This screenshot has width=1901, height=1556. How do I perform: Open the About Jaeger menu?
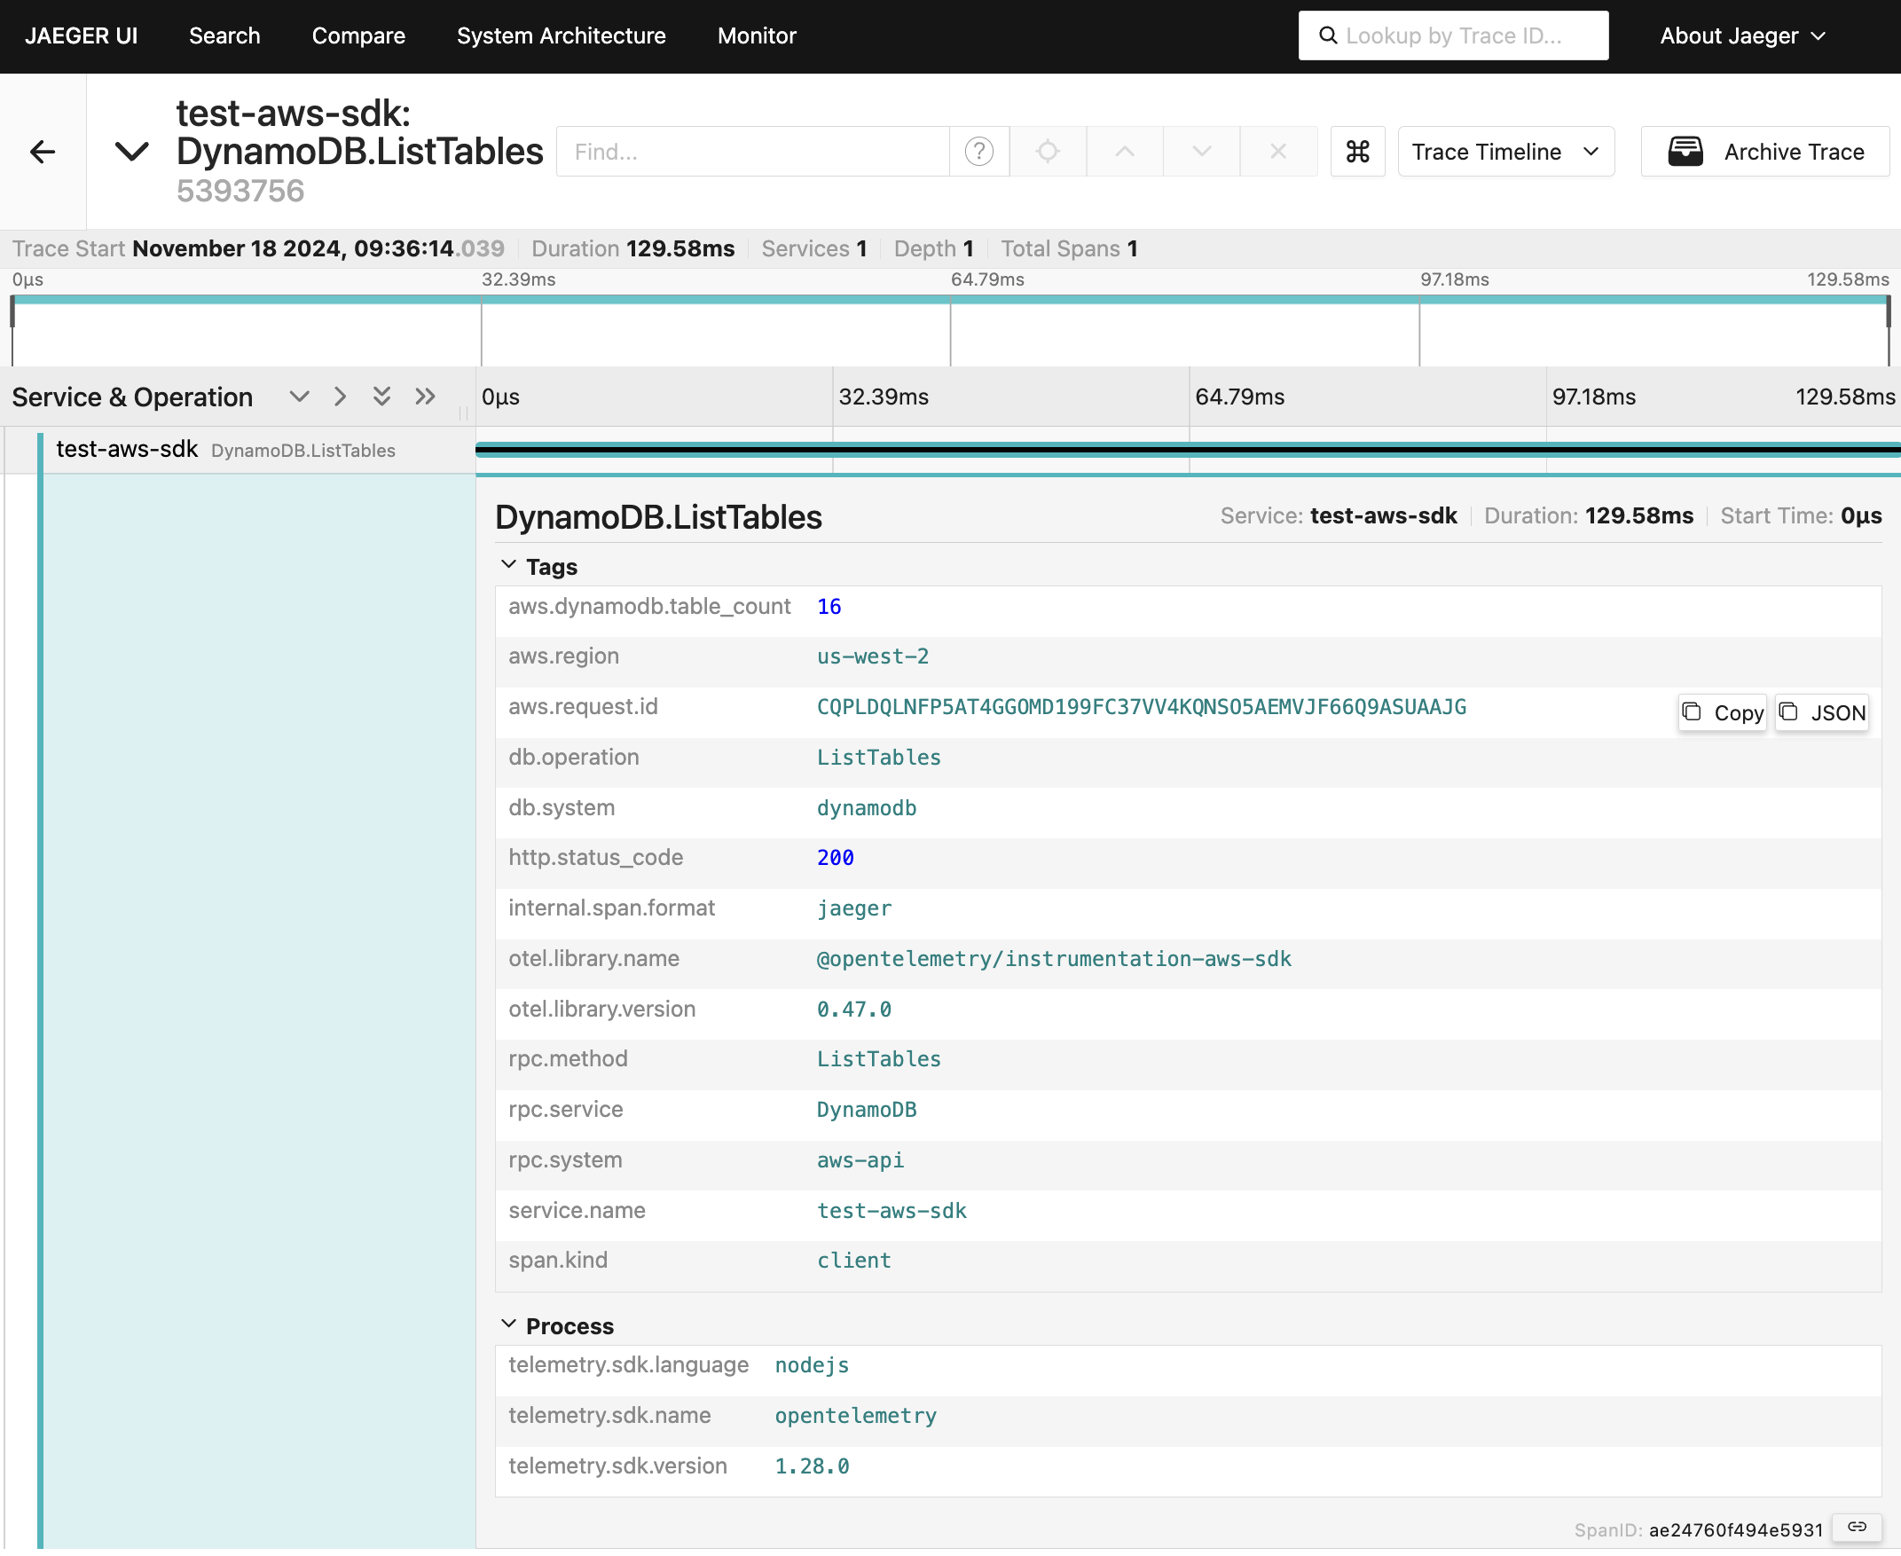[1741, 35]
